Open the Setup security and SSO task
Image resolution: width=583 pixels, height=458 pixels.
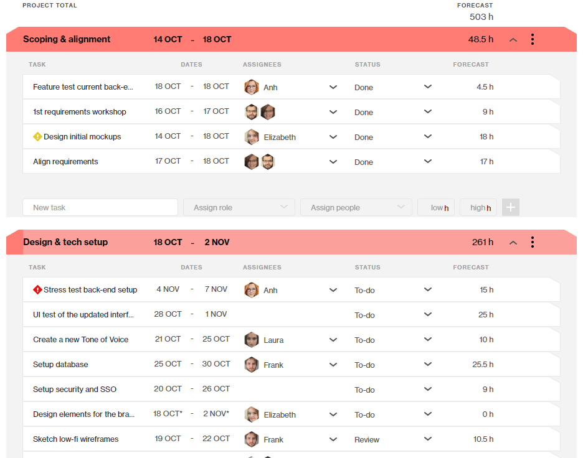[75, 390]
